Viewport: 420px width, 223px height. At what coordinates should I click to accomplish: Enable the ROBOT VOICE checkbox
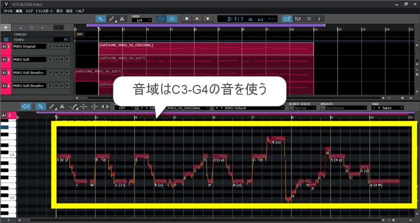point(291,108)
